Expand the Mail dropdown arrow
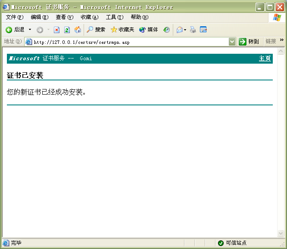The height and width of the screenshot is (249, 287). click(185, 30)
